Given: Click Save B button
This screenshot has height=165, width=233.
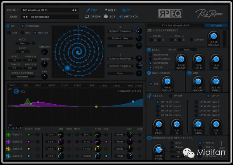Looking at the screenshot, I should point(179,40).
